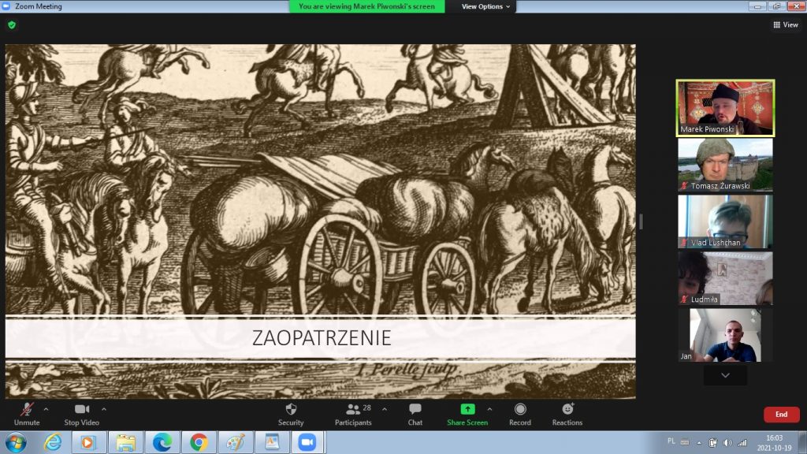
Task: Start recording with the Record icon
Action: pyautogui.click(x=519, y=409)
